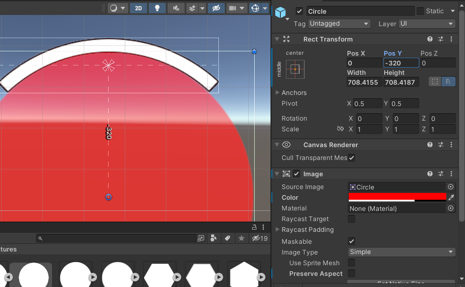Expand the Anchors section

277,92
